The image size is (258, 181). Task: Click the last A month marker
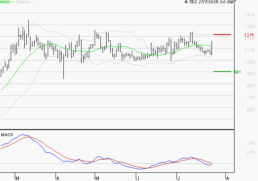228,179
